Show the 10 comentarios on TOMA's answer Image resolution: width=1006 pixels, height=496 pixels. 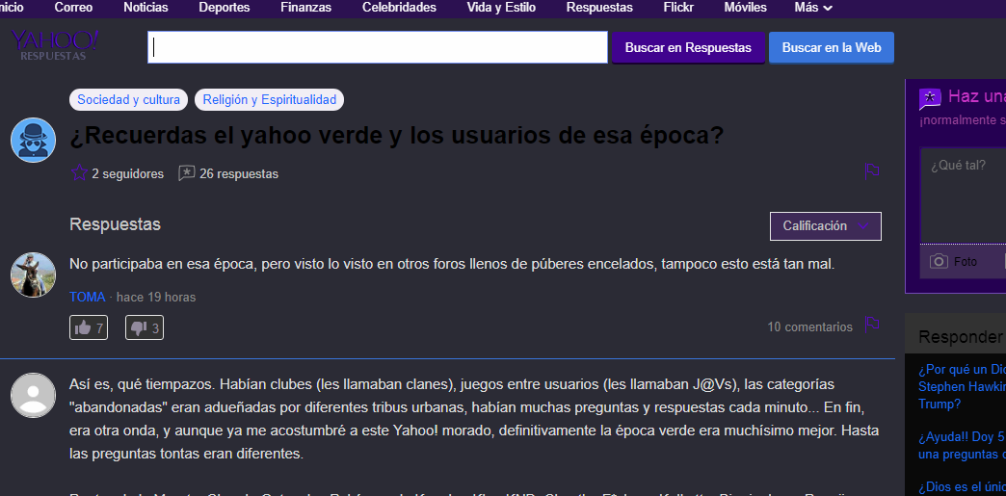[x=809, y=327]
